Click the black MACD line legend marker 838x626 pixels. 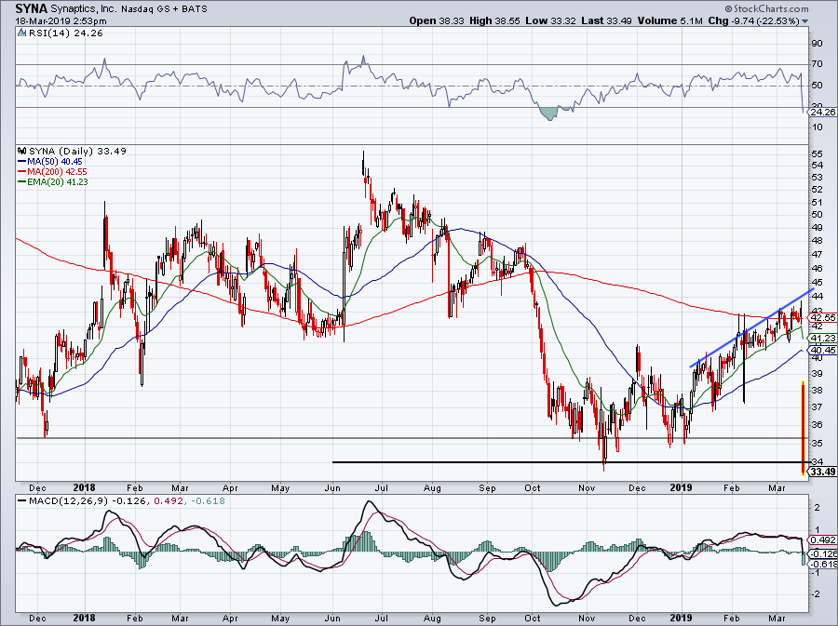[22, 501]
